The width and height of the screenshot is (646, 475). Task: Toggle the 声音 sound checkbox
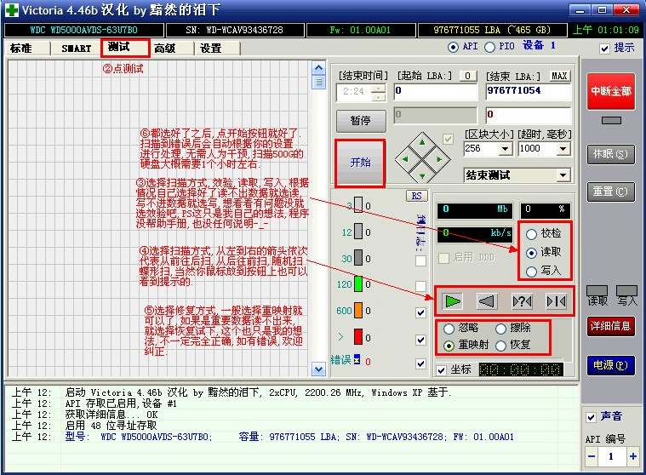[592, 417]
